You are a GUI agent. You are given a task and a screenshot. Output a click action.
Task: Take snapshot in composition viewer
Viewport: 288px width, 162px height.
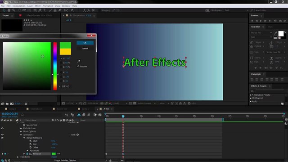click(102, 103)
